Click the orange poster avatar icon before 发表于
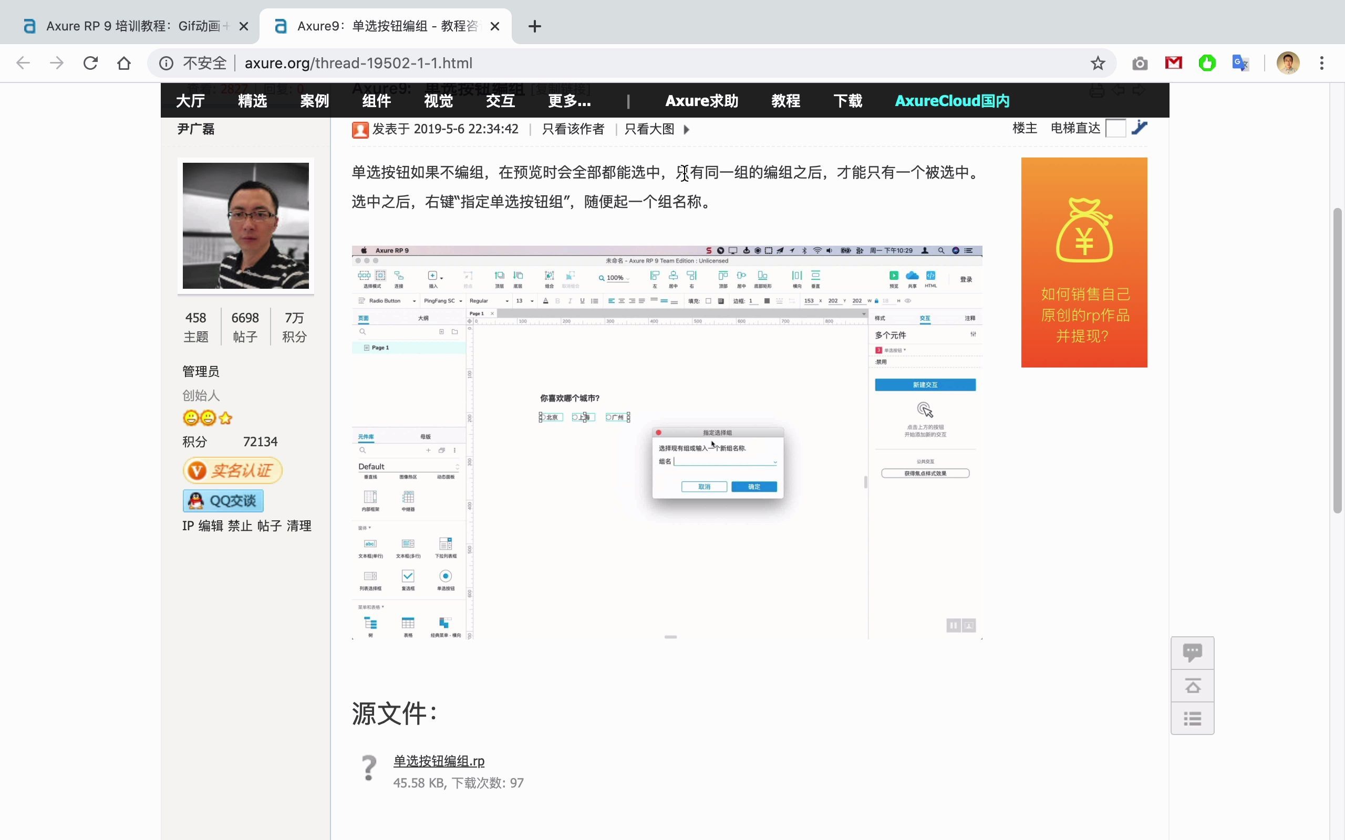This screenshot has width=1345, height=840. (x=360, y=130)
